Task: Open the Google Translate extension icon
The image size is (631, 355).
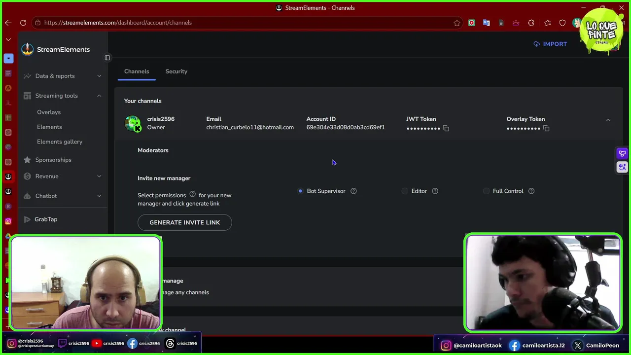Action: click(486, 23)
